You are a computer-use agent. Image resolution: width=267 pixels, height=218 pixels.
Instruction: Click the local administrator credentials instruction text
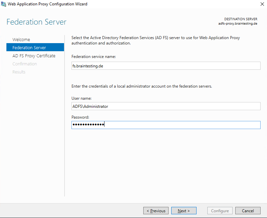point(142,86)
